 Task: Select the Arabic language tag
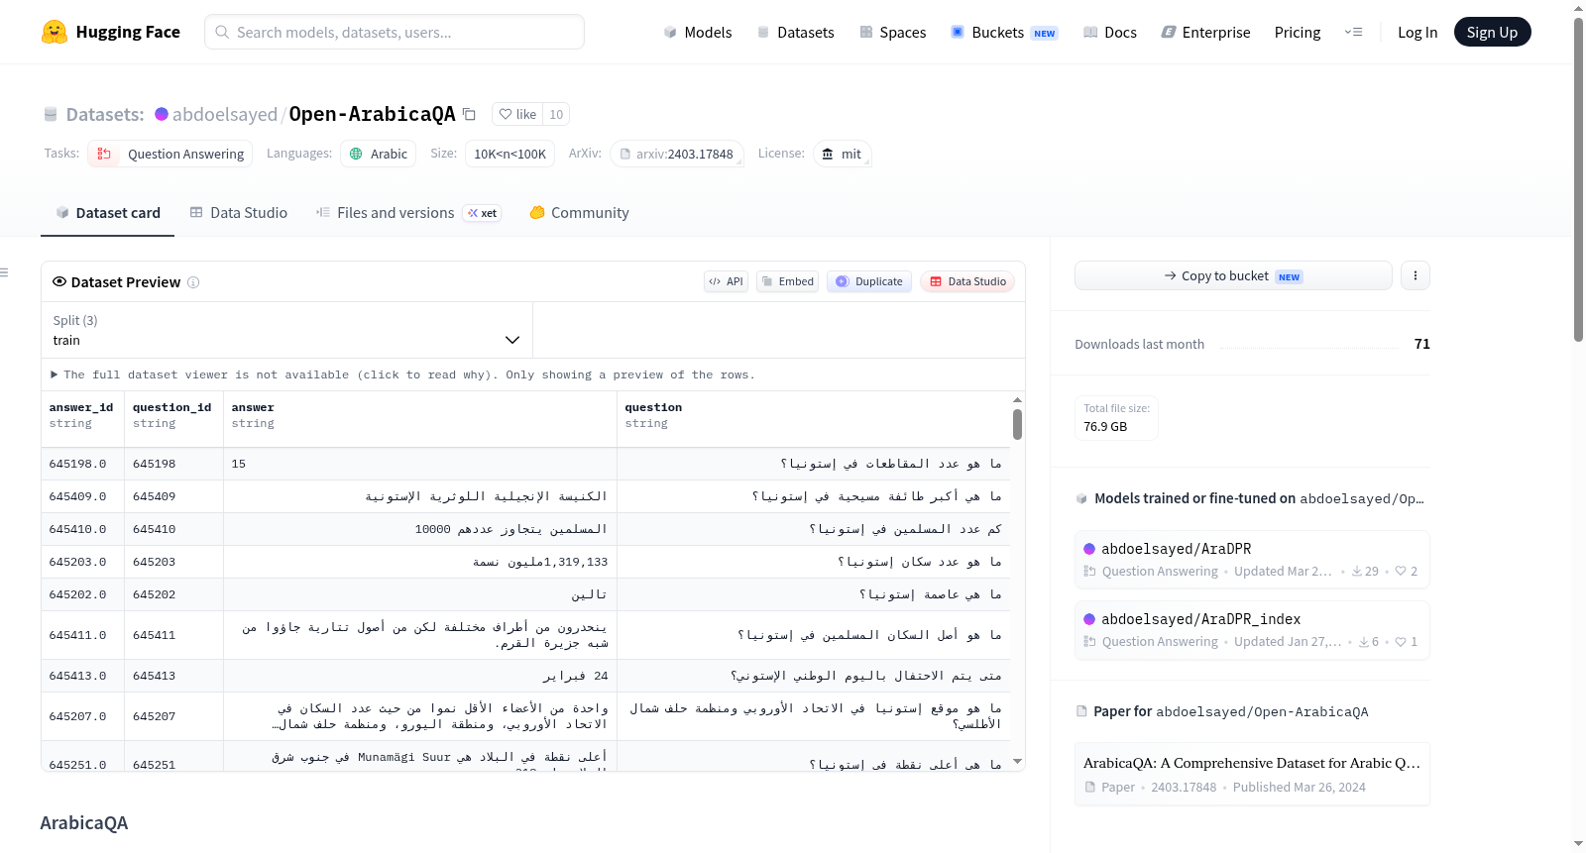point(379,154)
